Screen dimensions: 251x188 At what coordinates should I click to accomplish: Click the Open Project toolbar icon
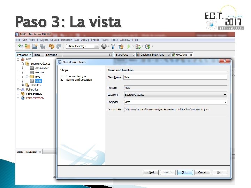tap(35, 46)
